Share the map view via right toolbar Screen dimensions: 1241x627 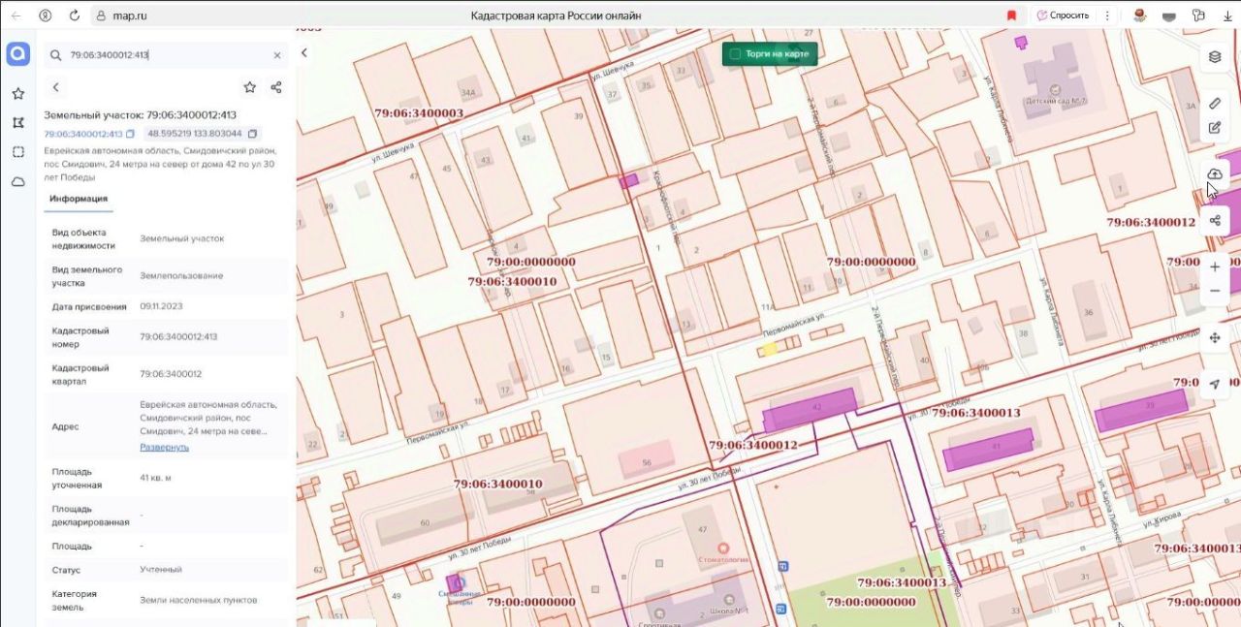pos(1215,221)
